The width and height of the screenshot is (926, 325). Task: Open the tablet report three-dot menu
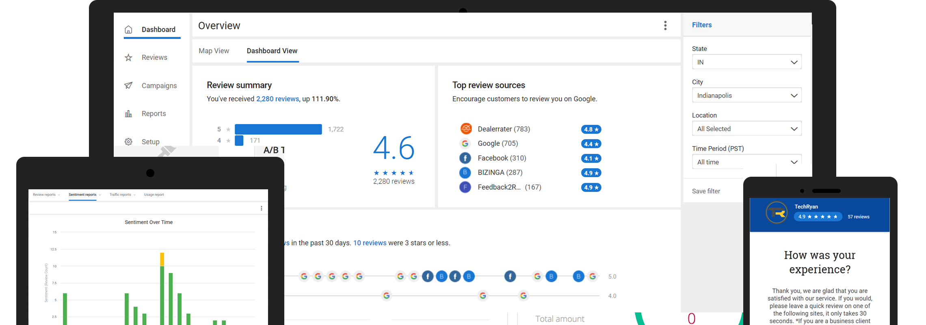tap(262, 208)
